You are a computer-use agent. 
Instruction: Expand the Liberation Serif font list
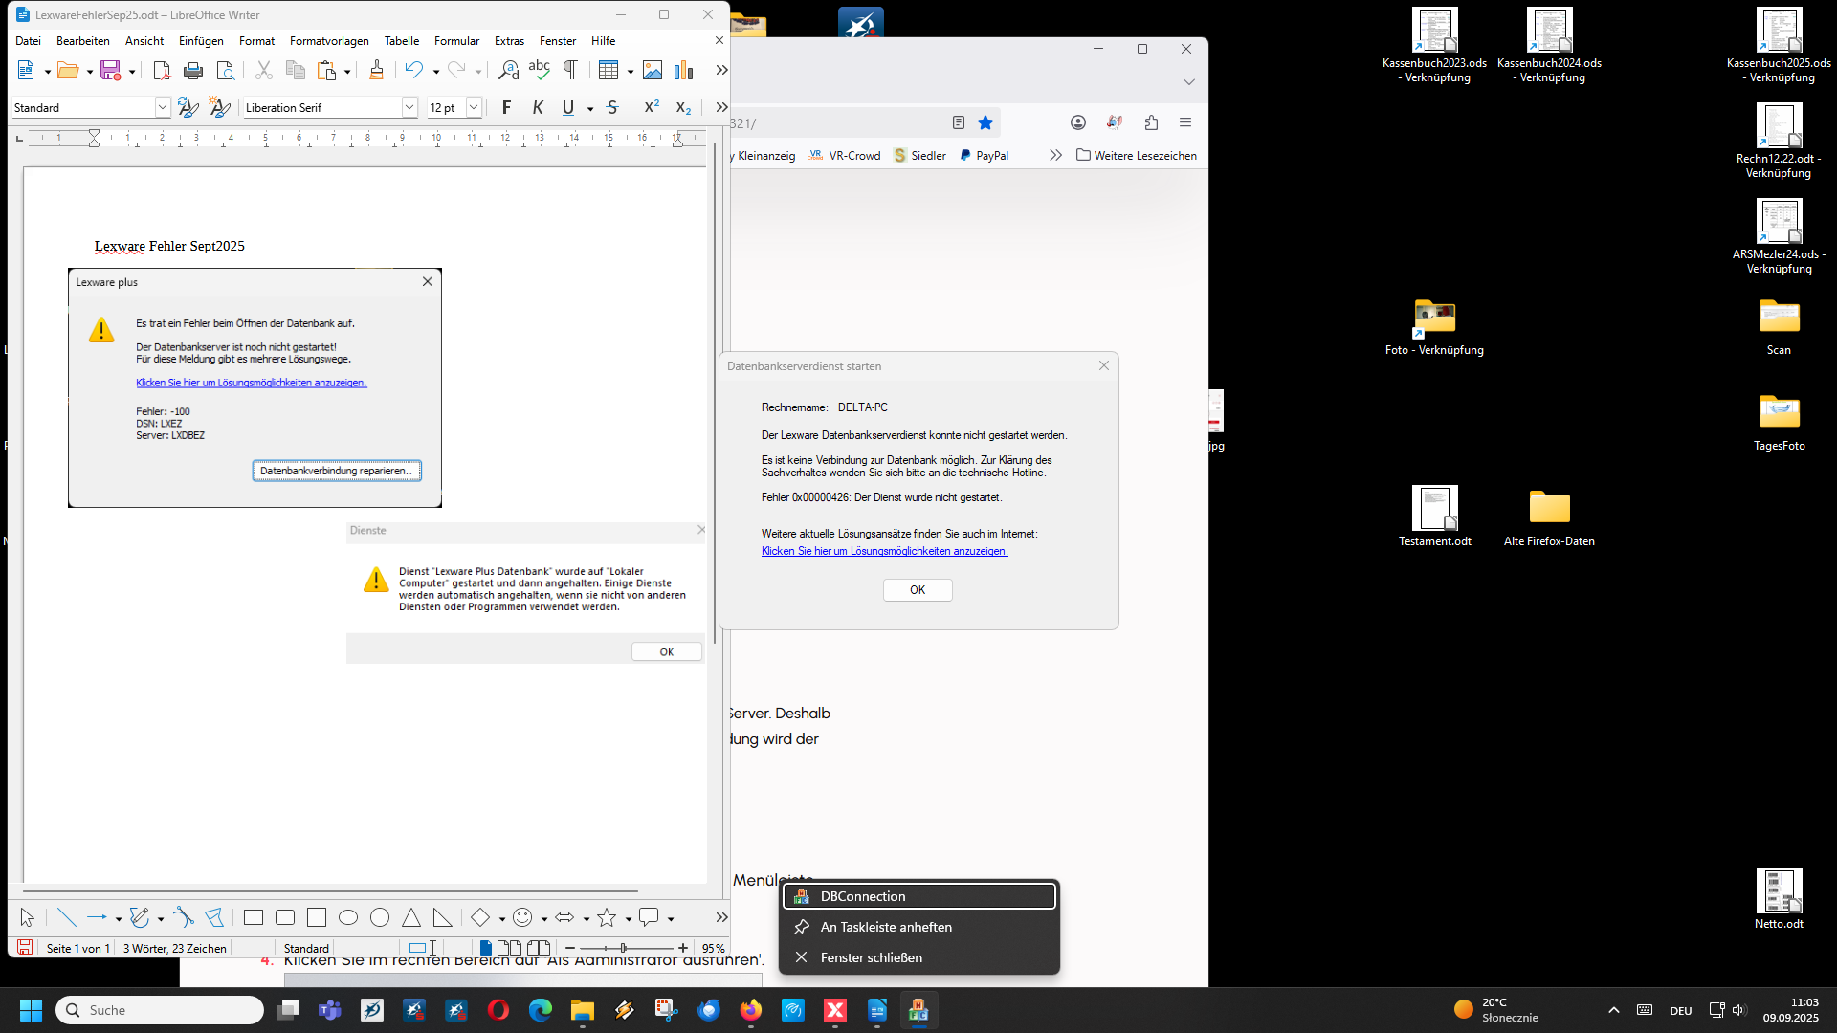click(409, 107)
